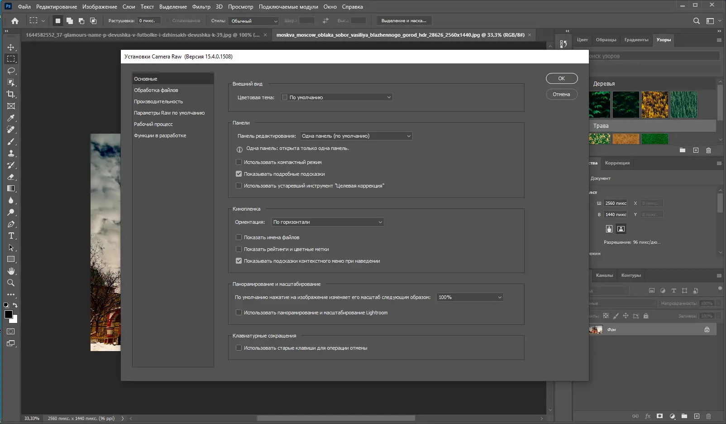The width and height of the screenshot is (726, 424).
Task: Disable Показывать подробные подсказки
Action: point(239,173)
